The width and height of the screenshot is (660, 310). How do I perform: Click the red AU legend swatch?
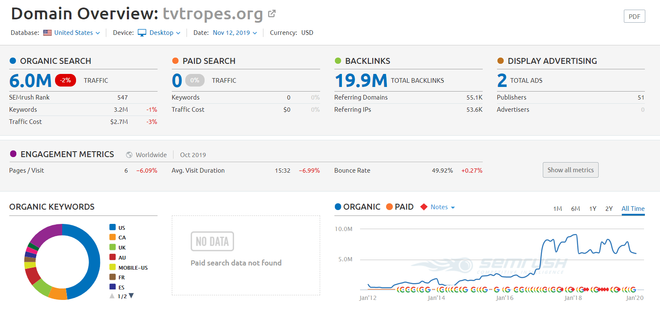click(x=113, y=257)
